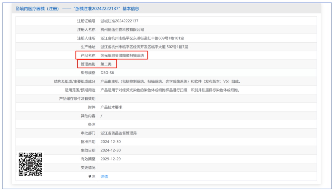
Task: Click the production address 临平大道 502号 value
Action: [x=144, y=47]
